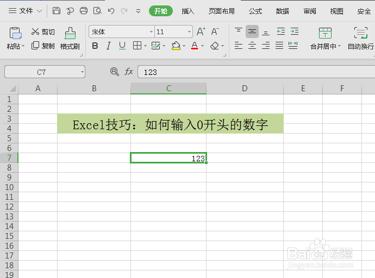Click the merged title cell Excel技巧
Viewport: 375px width, 278px height.
170,123
